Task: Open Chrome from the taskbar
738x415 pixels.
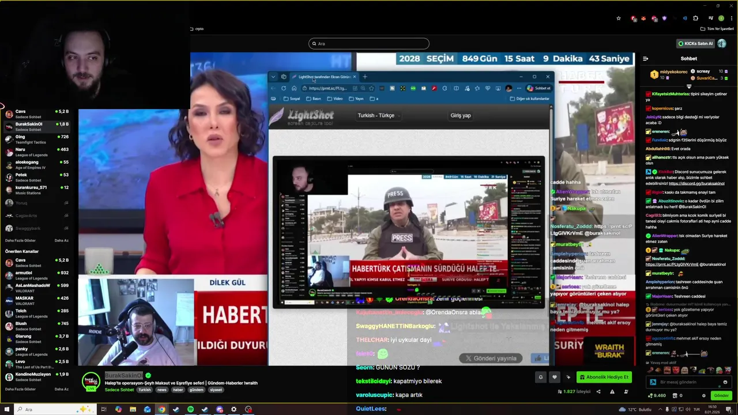Action: [161, 409]
